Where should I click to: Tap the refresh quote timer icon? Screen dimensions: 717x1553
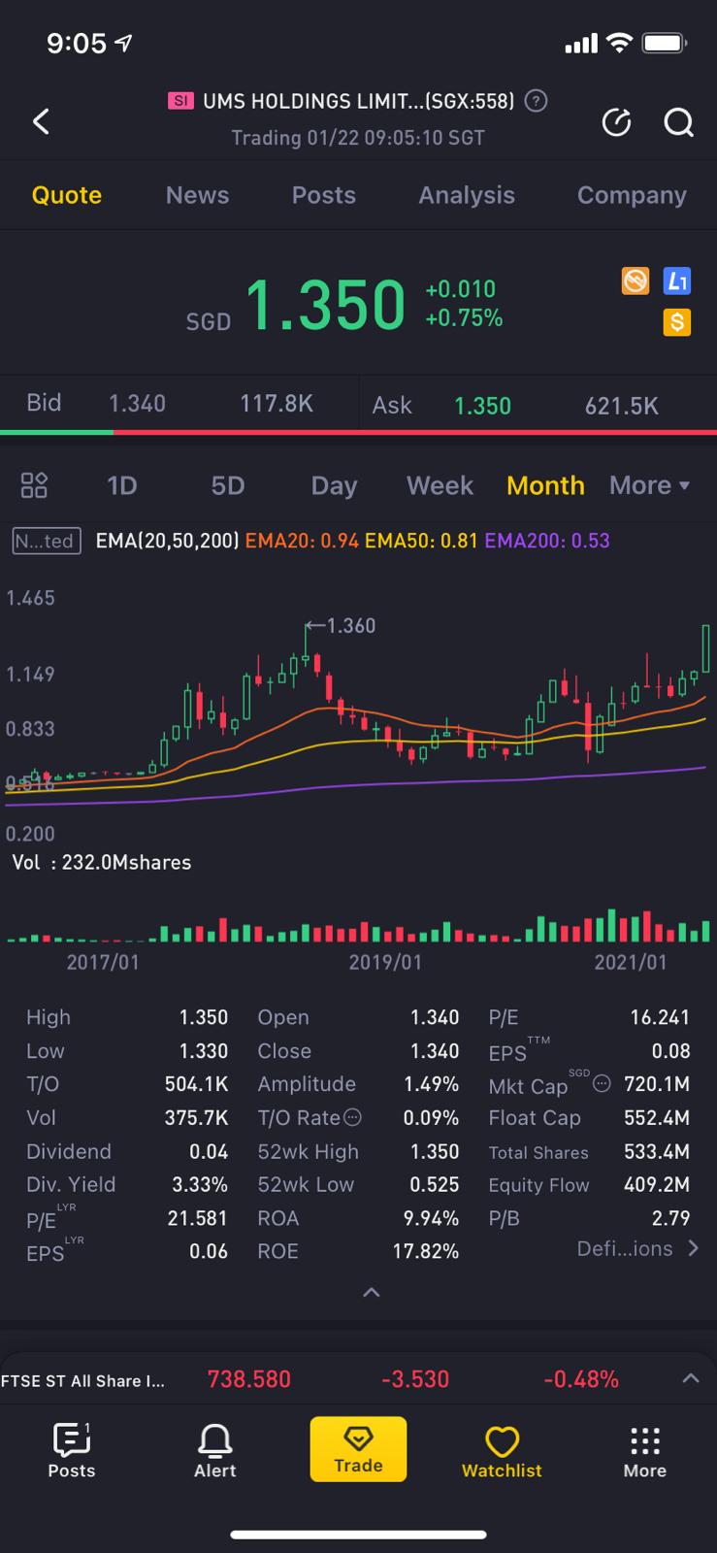point(616,122)
